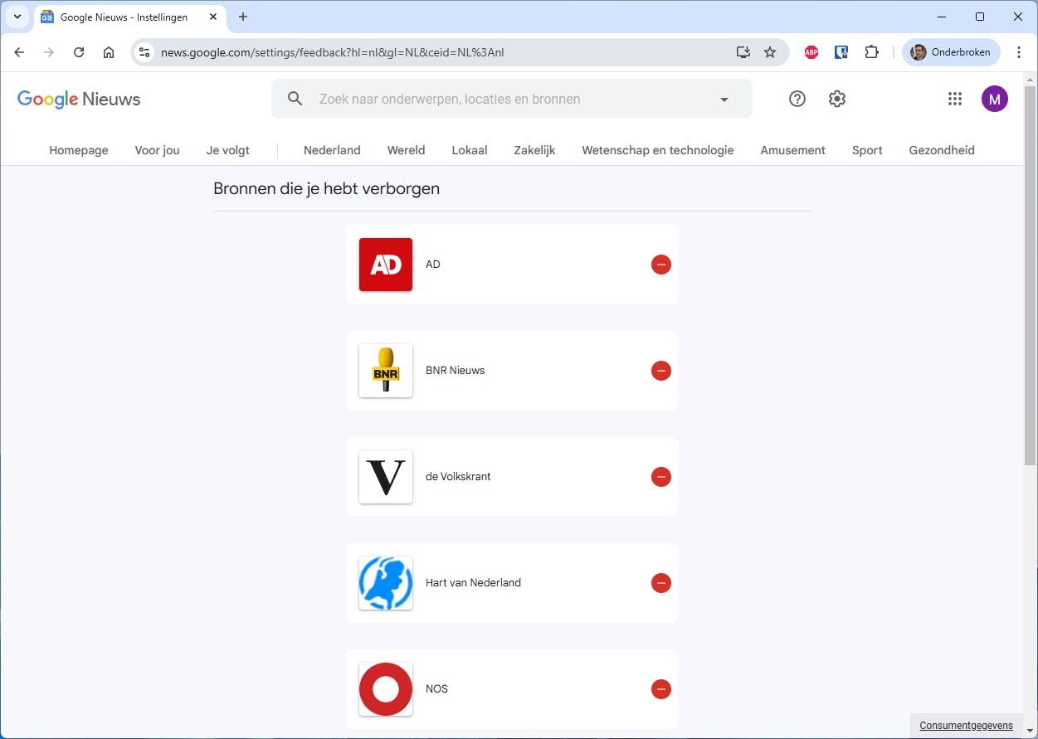
Task: Open the Extensions puzzle menu
Action: click(871, 52)
